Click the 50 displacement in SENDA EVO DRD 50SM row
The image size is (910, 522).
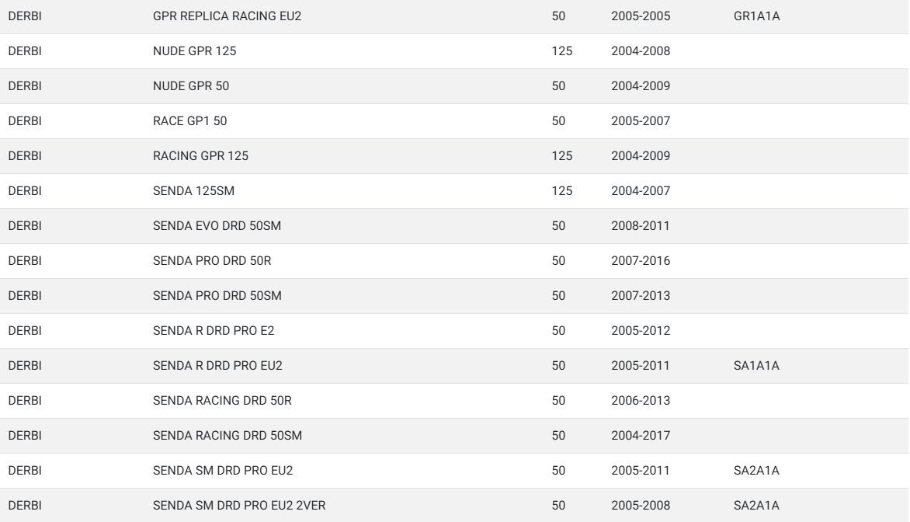(558, 226)
